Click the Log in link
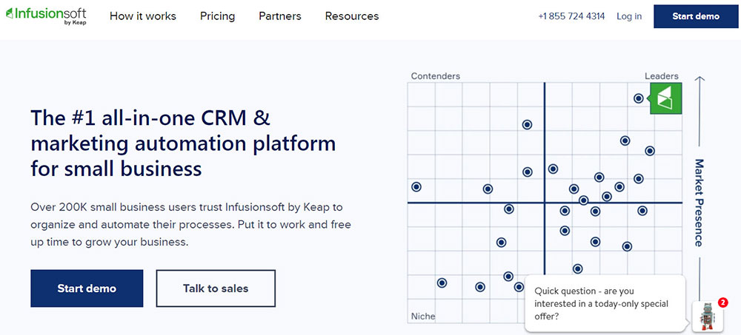The width and height of the screenshot is (741, 335). [x=629, y=16]
